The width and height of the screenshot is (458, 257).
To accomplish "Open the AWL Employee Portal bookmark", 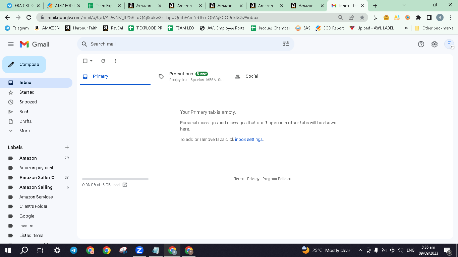I will pos(223,28).
